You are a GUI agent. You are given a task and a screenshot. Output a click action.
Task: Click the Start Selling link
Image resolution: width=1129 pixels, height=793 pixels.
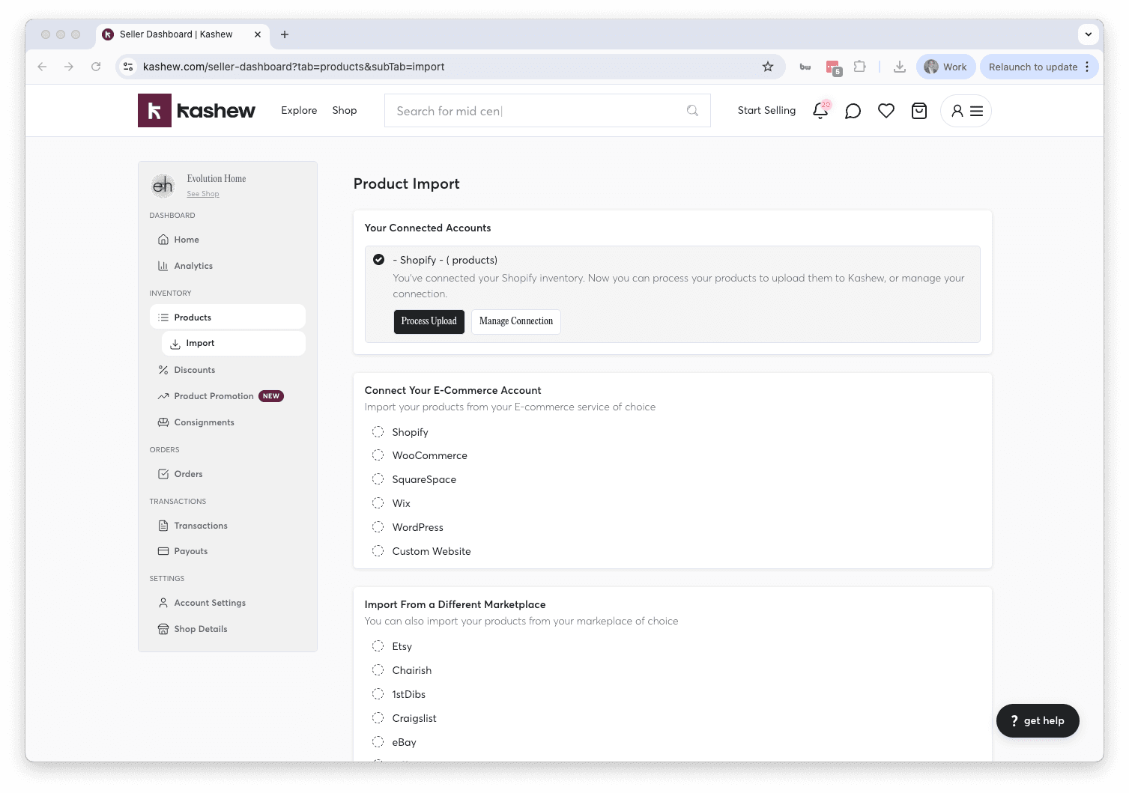click(x=766, y=110)
